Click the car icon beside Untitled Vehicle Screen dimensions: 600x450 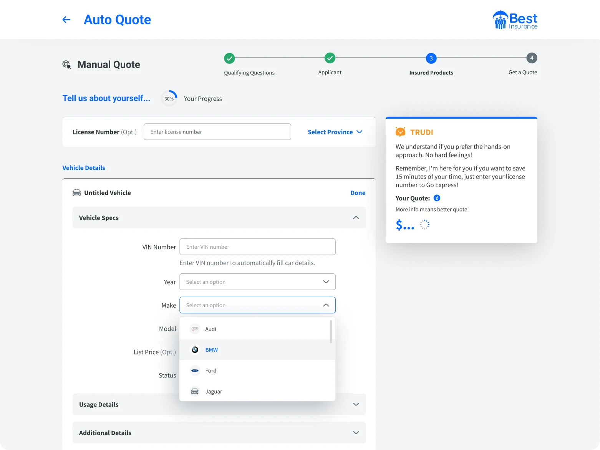(77, 193)
